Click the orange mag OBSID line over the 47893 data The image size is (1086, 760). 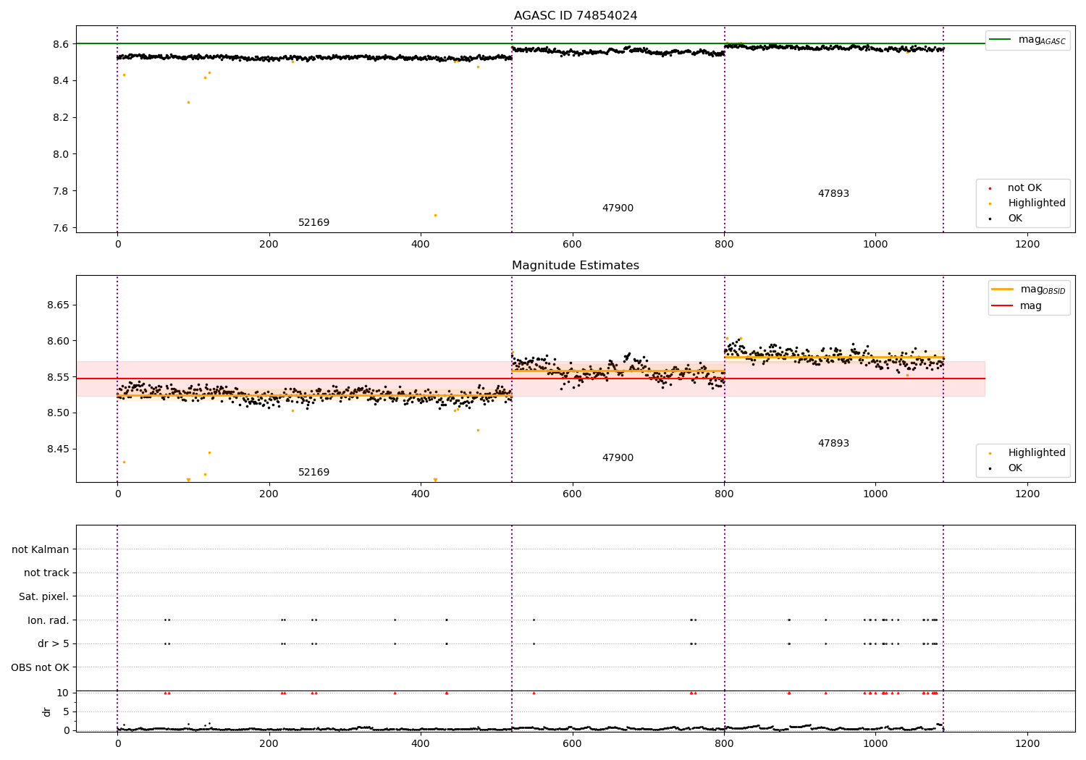click(833, 357)
